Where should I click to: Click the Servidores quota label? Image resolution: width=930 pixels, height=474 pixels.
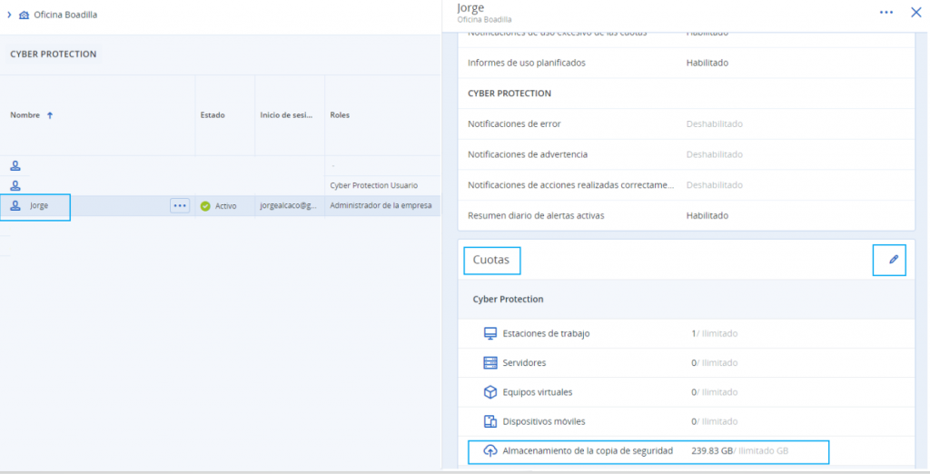(x=524, y=362)
